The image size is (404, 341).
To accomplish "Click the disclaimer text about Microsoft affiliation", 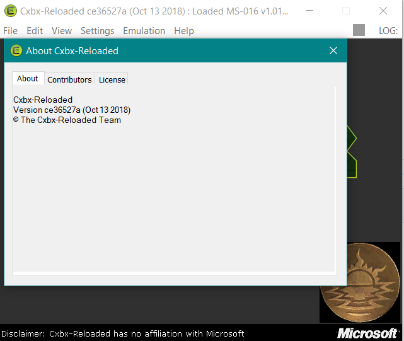I will 123,333.
